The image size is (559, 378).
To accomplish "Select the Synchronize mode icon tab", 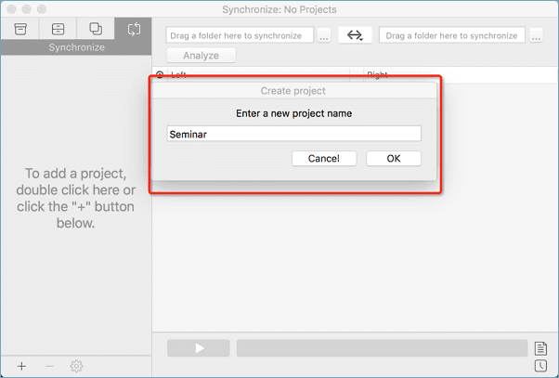I will tap(134, 29).
